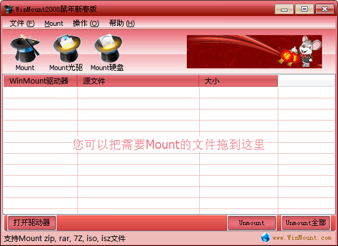338x246 pixels.
Task: Click the 打开驱动器 button
Action: [32, 223]
